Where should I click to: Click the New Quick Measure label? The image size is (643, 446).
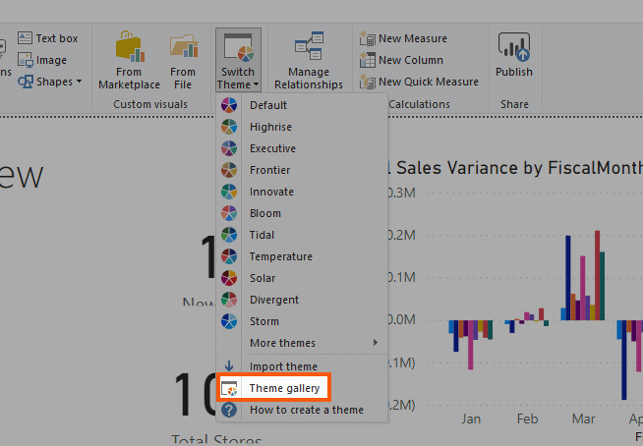(429, 82)
